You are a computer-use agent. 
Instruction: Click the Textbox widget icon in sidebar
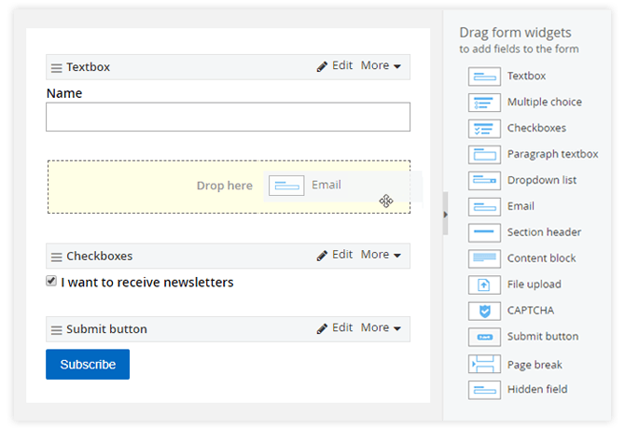pyautogui.click(x=484, y=76)
